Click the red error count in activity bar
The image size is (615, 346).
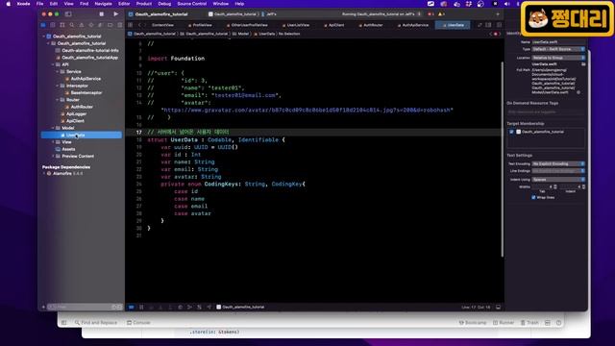tap(430, 14)
